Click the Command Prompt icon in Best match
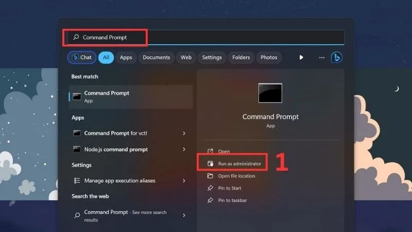The height and width of the screenshot is (232, 412). point(77,96)
